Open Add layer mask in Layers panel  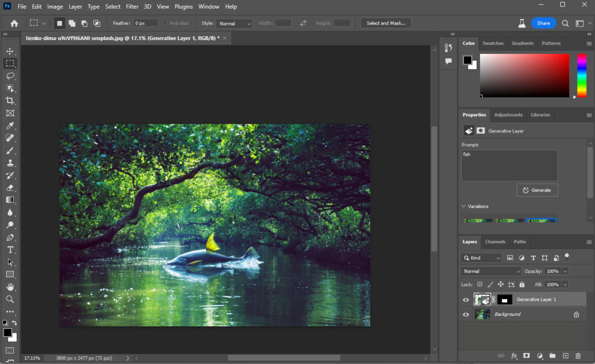point(525,355)
